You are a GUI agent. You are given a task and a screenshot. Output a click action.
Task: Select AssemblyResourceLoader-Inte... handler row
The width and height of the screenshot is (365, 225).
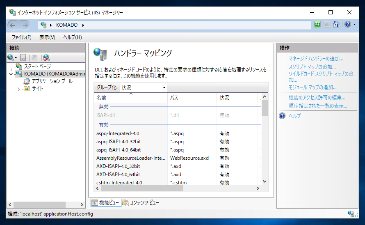(178, 158)
